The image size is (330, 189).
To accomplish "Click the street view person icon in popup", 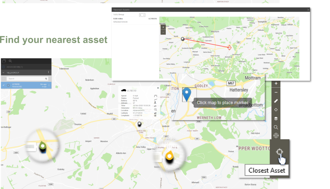I will 155,103.
